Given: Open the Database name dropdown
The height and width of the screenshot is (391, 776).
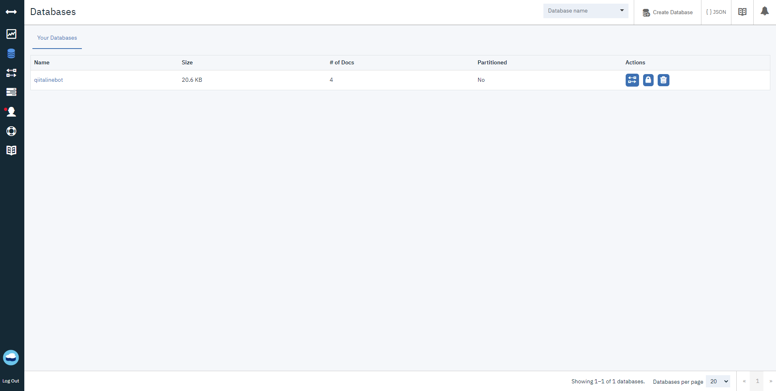Looking at the screenshot, I should (586, 11).
